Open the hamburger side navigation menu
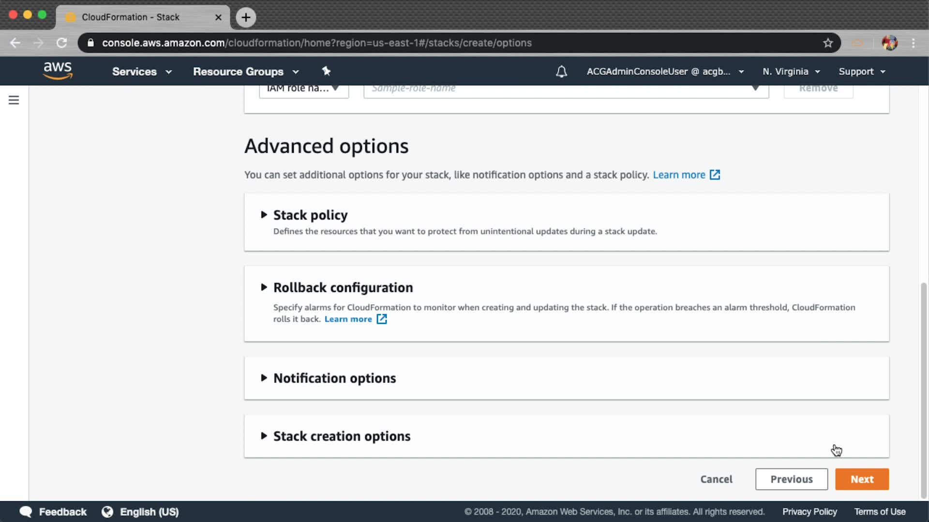Image resolution: width=929 pixels, height=522 pixels. click(14, 100)
